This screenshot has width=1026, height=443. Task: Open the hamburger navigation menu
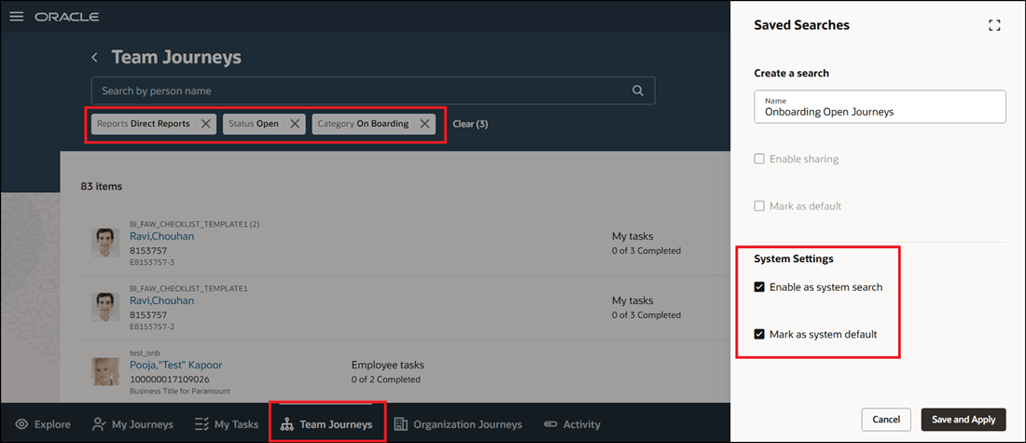[x=17, y=17]
